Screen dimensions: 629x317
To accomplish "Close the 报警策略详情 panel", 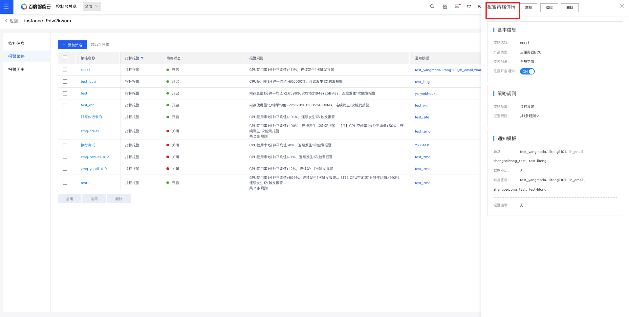I will point(622,6).
